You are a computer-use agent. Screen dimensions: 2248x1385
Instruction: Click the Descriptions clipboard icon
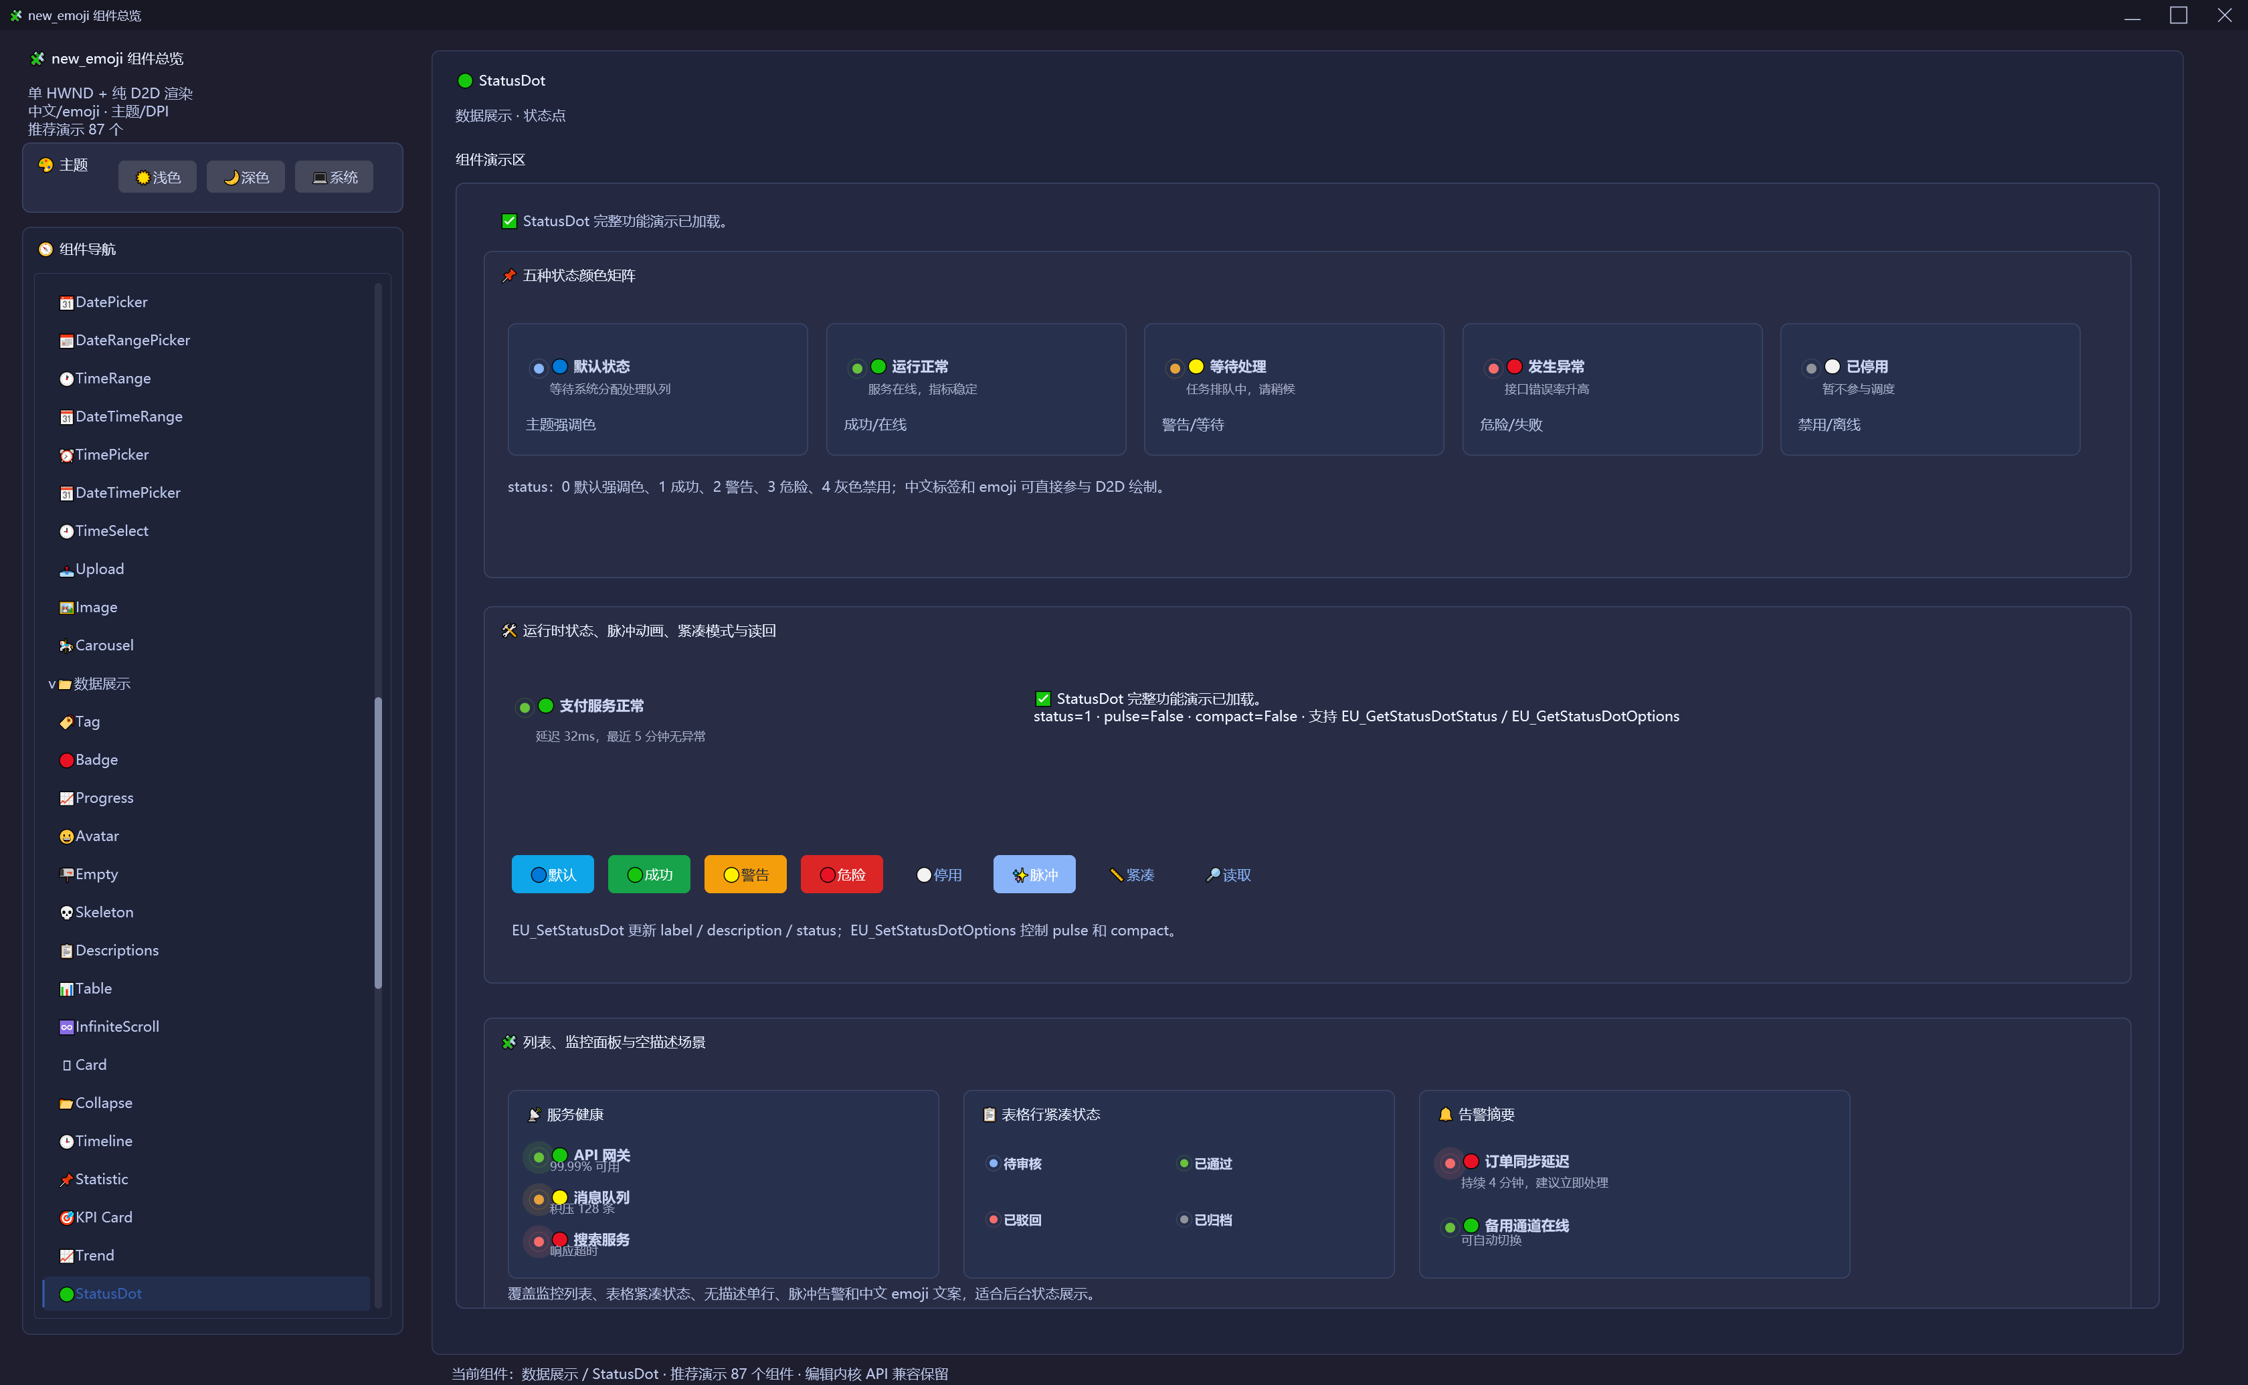click(66, 951)
